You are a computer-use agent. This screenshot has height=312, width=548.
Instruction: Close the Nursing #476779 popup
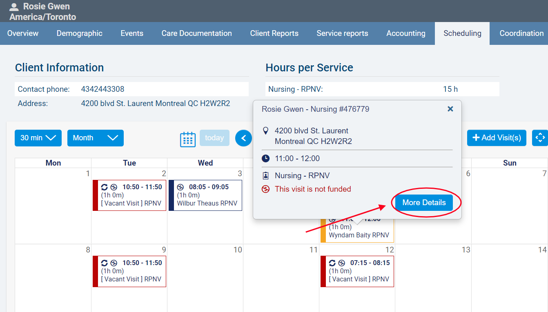[450, 109]
